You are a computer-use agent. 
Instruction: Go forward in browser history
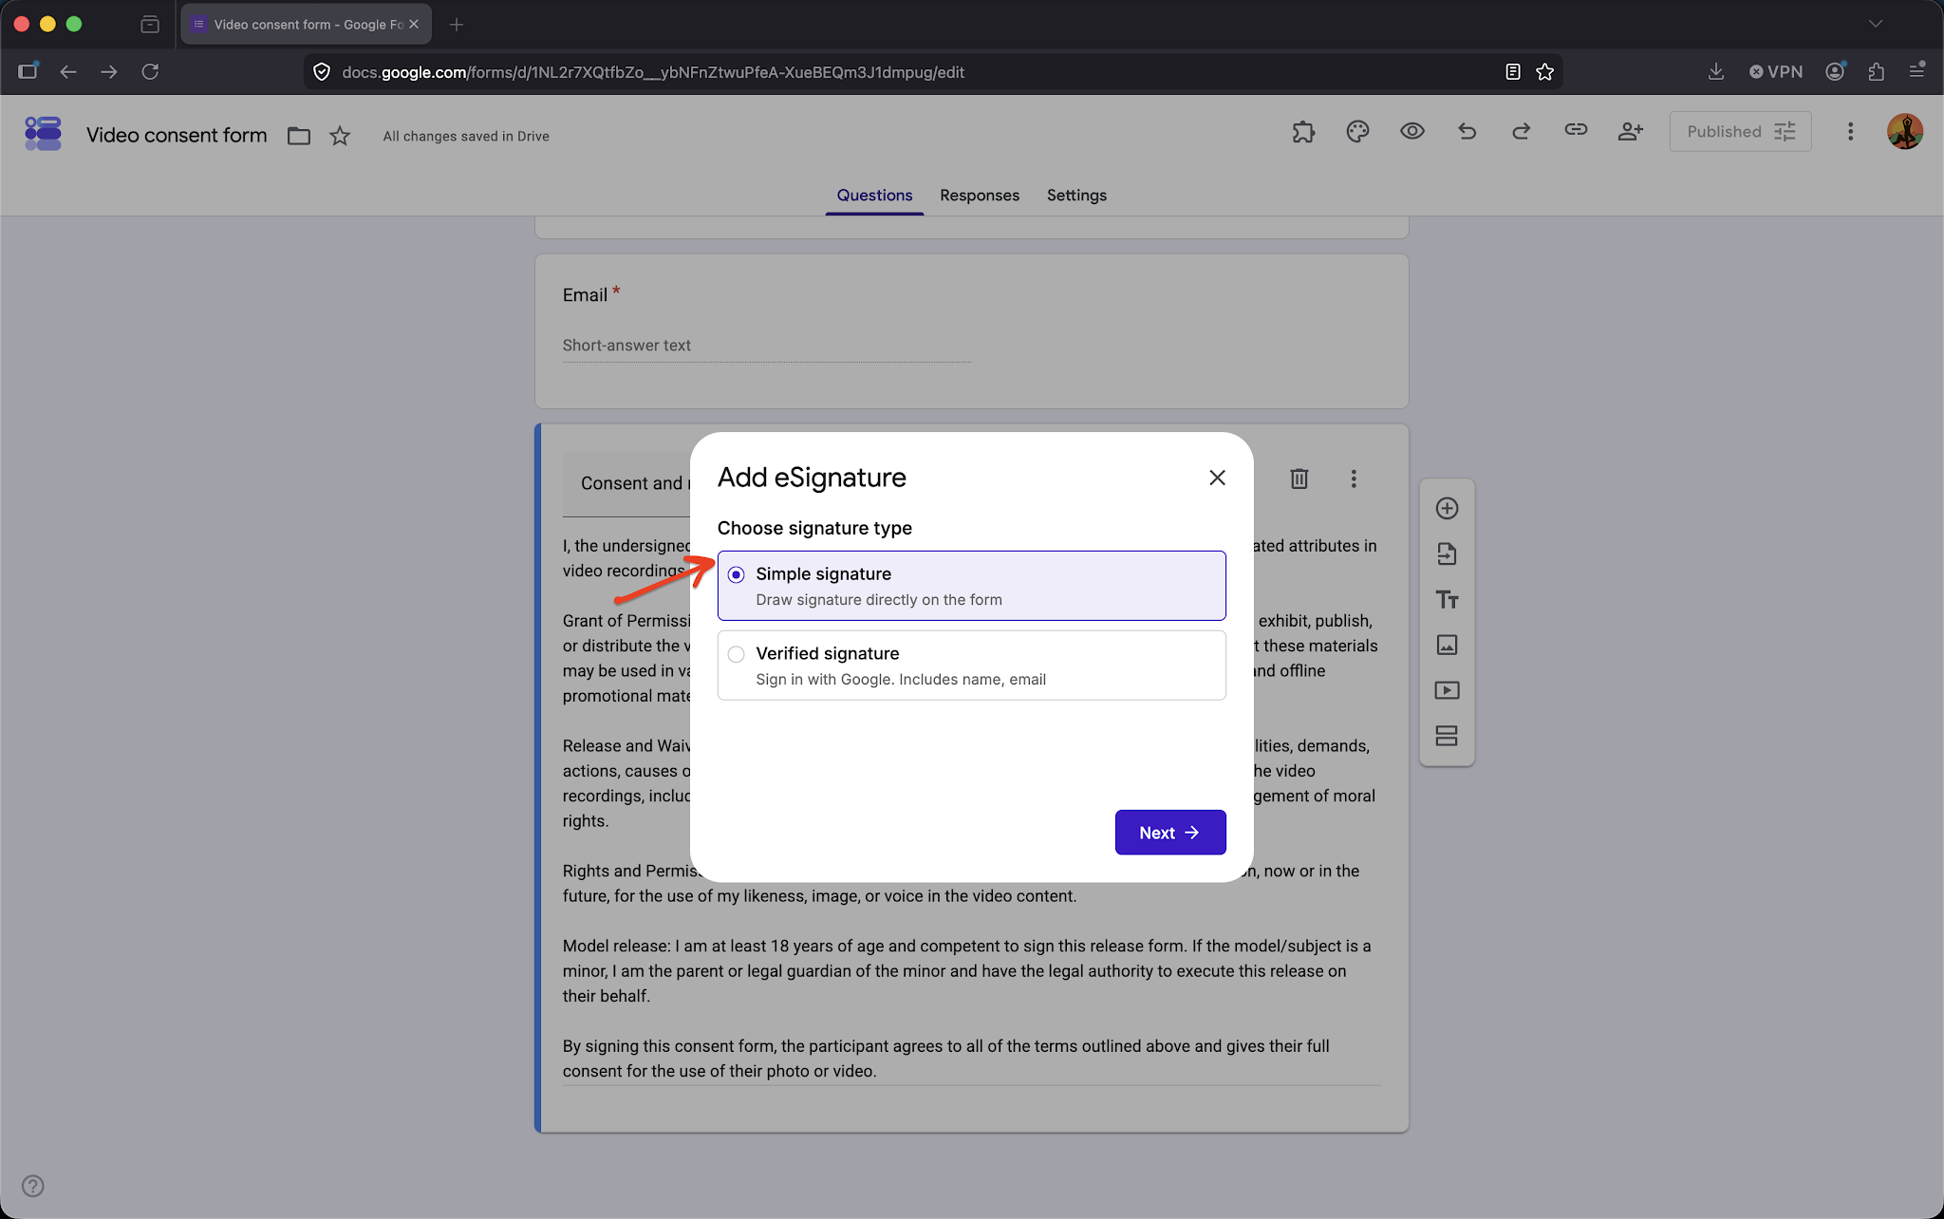click(x=109, y=72)
